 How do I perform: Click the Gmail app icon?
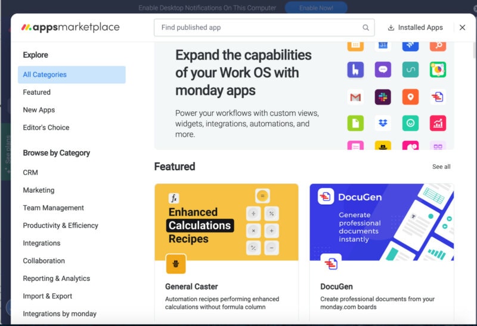[355, 97]
